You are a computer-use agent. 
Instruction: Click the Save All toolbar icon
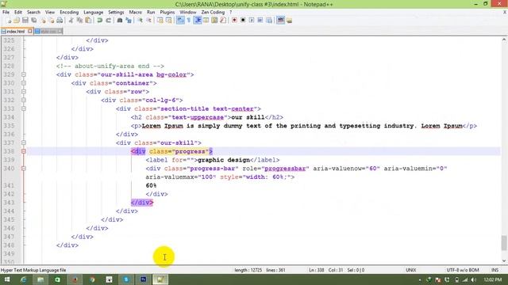(33, 21)
